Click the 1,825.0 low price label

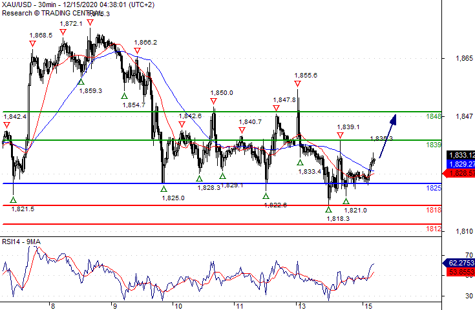point(173,198)
